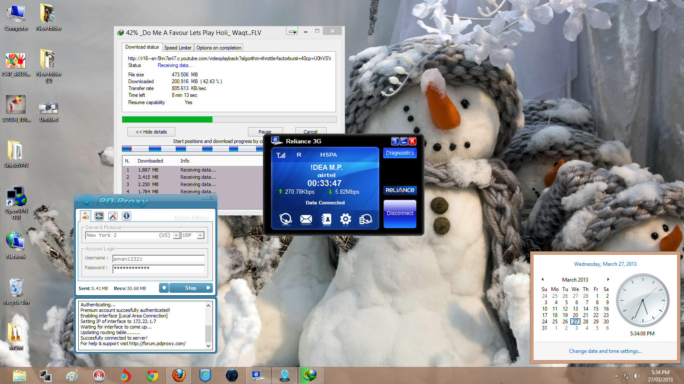
Task: Click the signal strength indicator in Reliance 3G
Action: click(281, 155)
